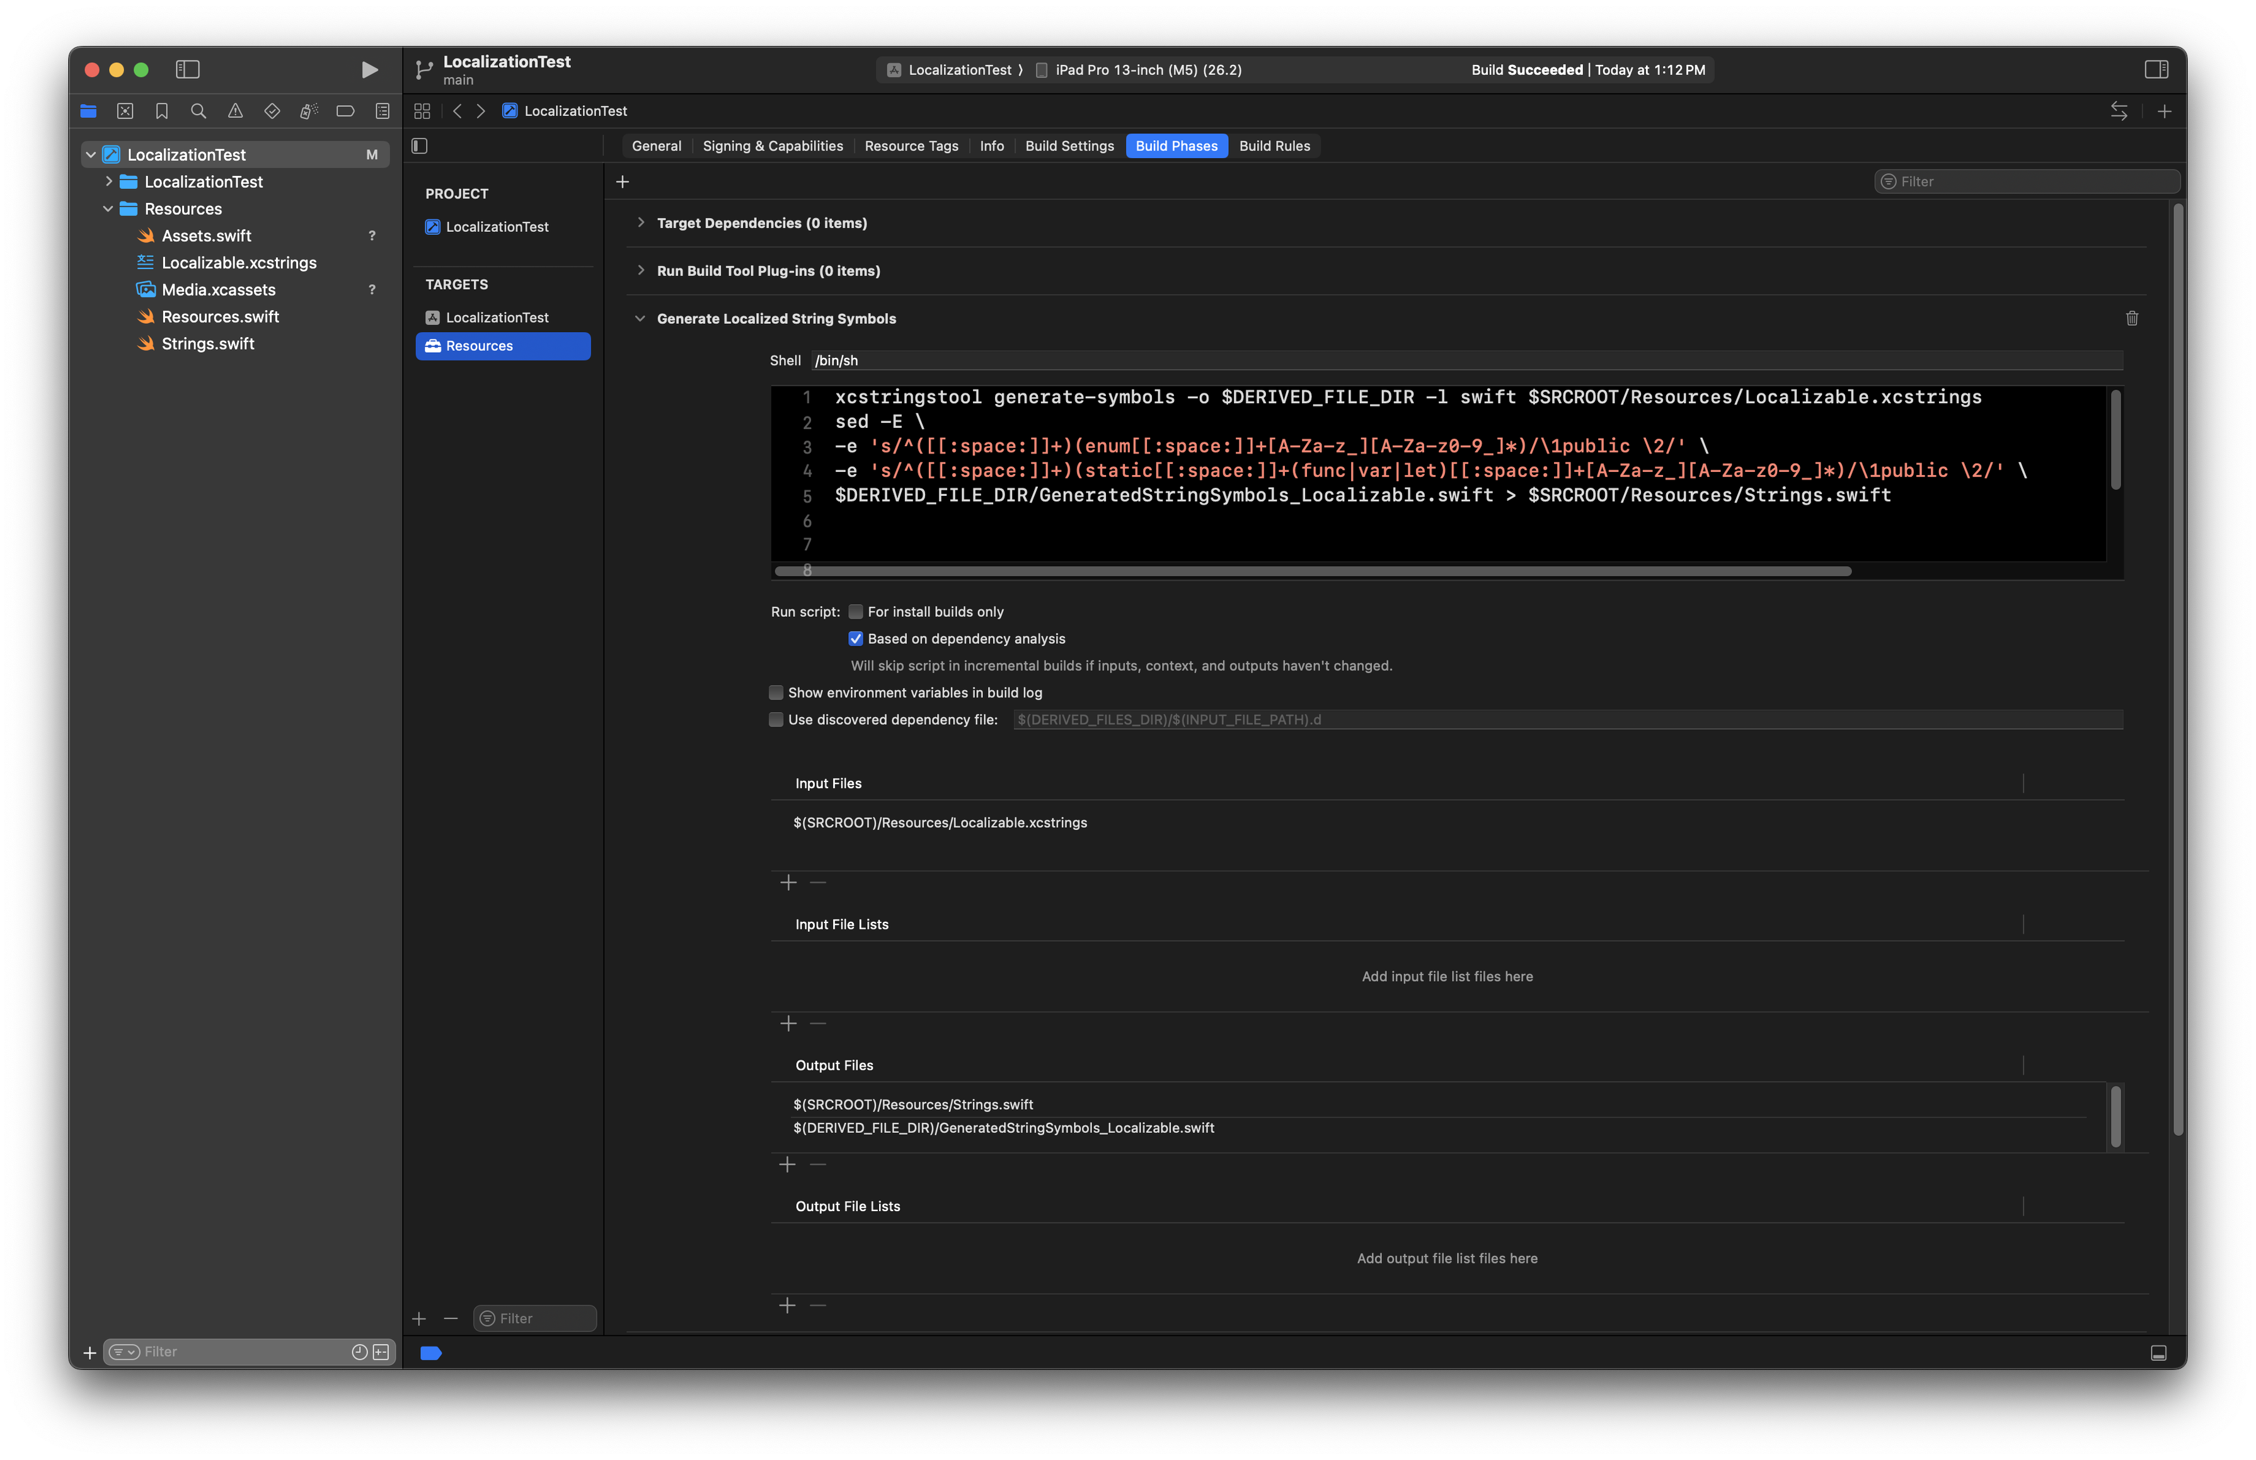Add a new target with the plus button
Image resolution: width=2256 pixels, height=1460 pixels.
[x=419, y=1318]
